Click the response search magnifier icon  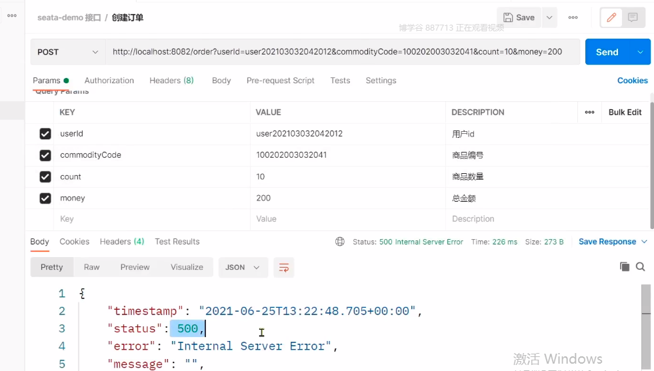point(640,267)
